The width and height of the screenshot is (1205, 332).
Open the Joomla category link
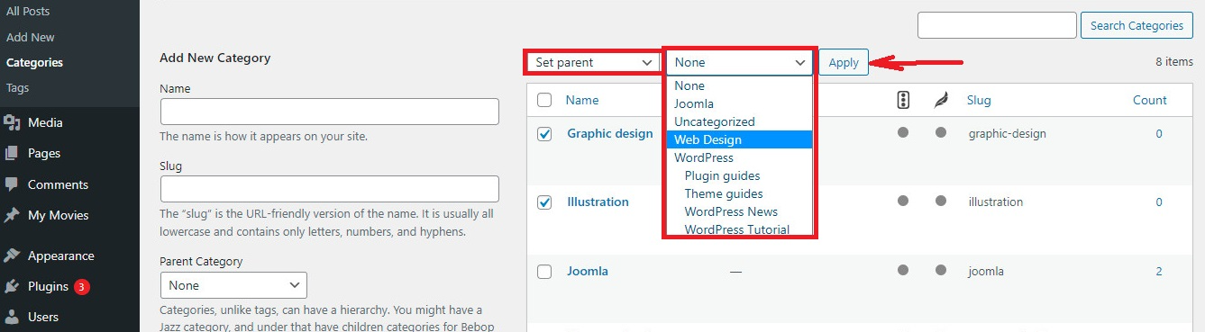pos(588,271)
